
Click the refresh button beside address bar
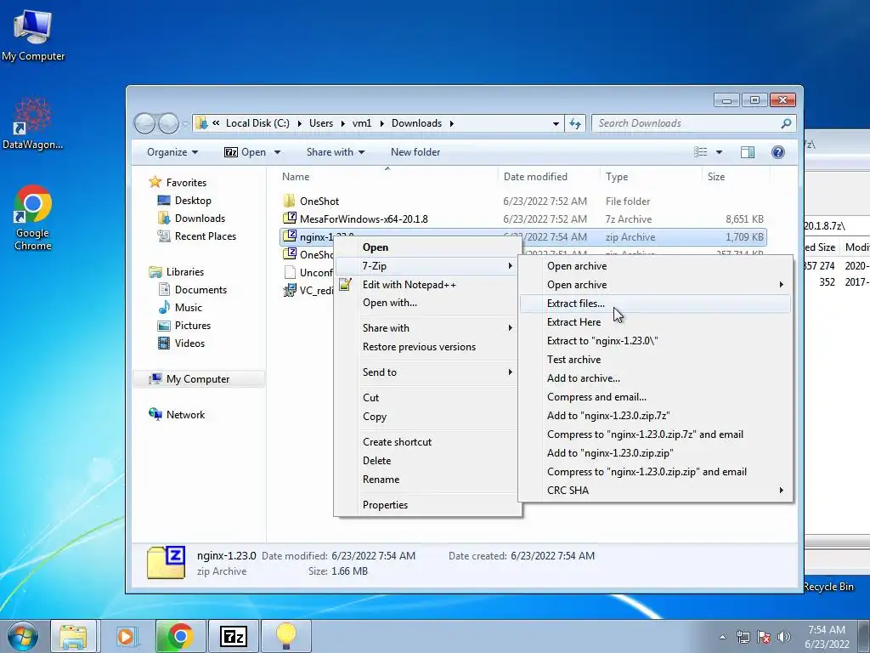[575, 123]
